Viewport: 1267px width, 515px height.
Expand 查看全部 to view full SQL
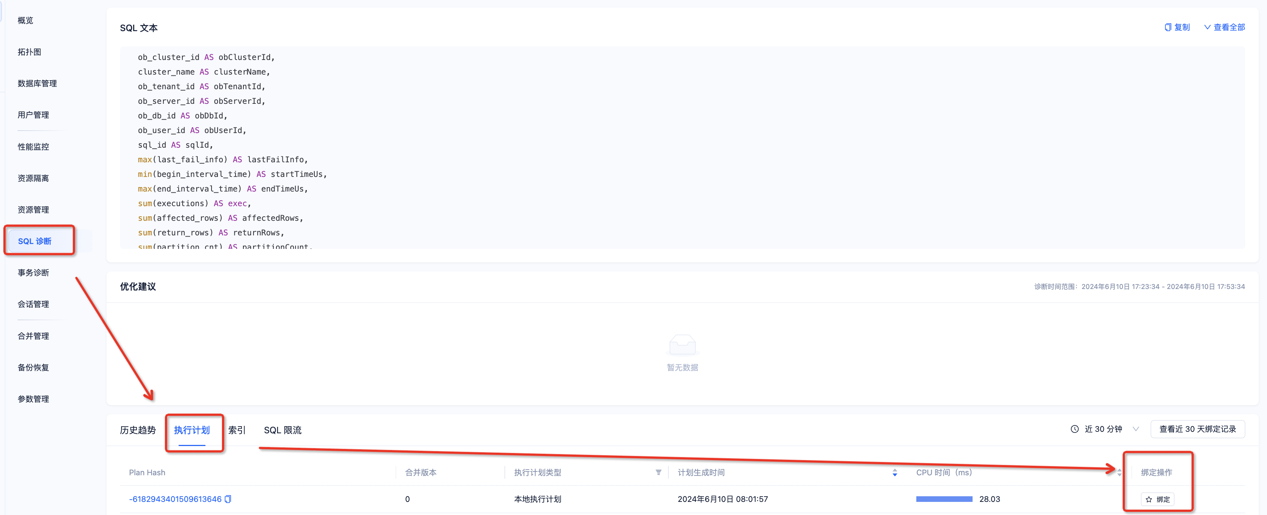coord(1224,27)
